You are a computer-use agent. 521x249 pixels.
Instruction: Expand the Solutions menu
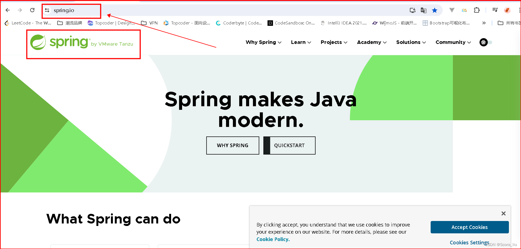(x=411, y=42)
